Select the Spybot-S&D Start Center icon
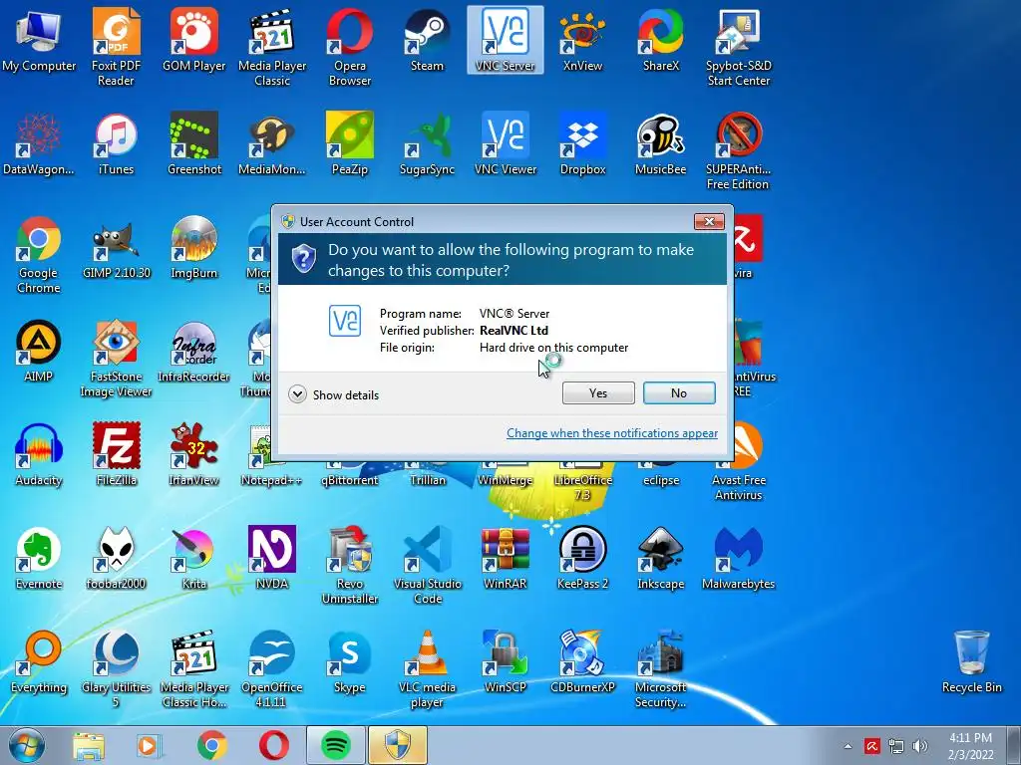This screenshot has width=1021, height=765. [739, 47]
